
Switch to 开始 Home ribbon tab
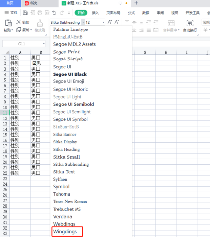(x=81, y=13)
